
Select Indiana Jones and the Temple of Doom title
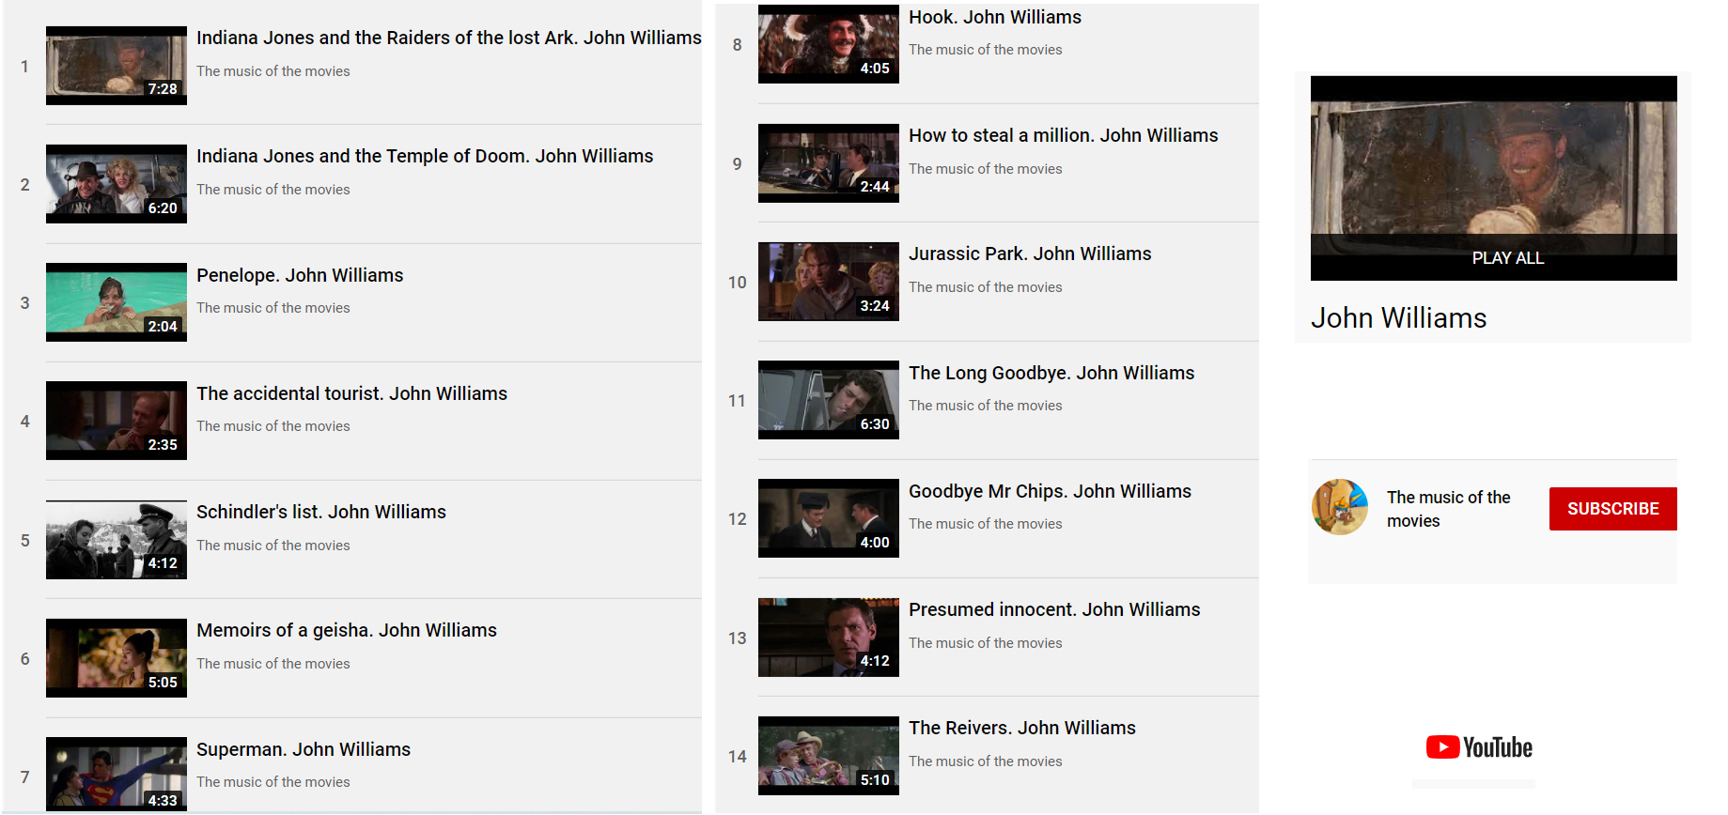(425, 156)
